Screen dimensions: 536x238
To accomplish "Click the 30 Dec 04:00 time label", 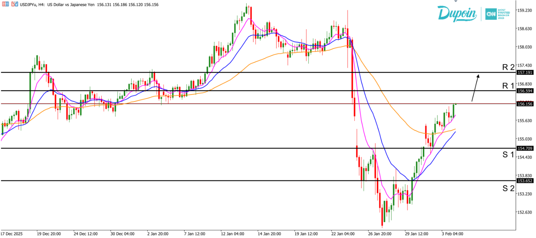I will pyautogui.click(x=122, y=234).
